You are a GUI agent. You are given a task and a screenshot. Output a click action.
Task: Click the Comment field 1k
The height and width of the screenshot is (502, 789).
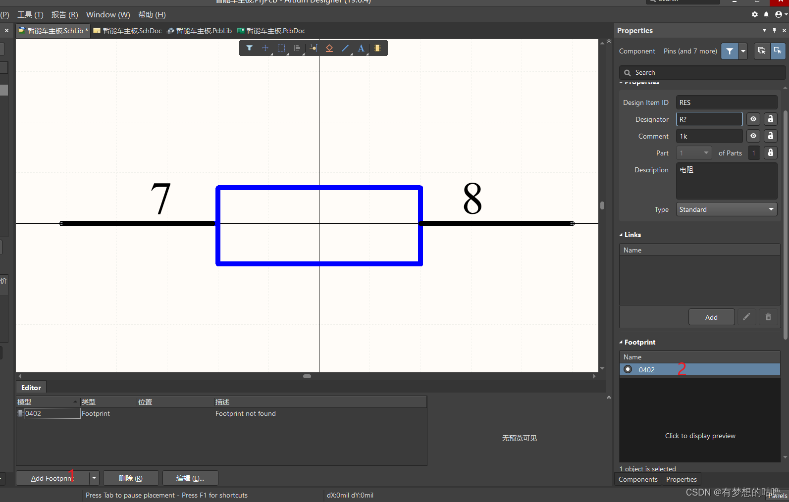click(709, 136)
